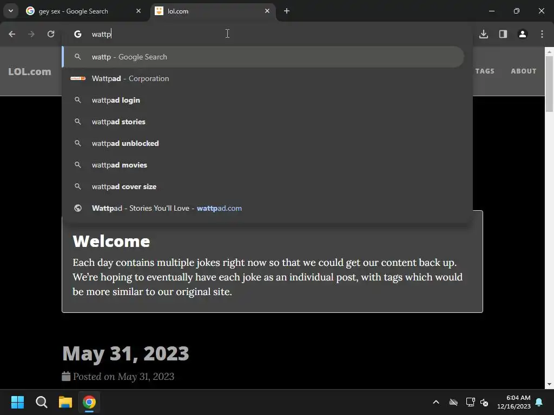The width and height of the screenshot is (554, 415).
Task: Show hidden system tray icons
Action: (436, 402)
